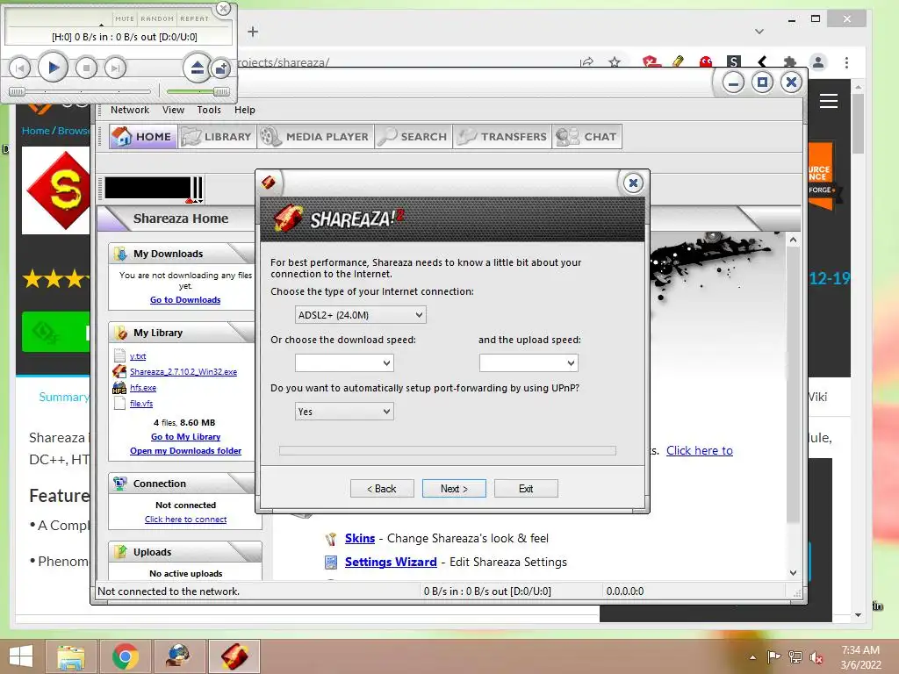Open the Chrome three-dot menu
The image size is (899, 674).
click(846, 62)
